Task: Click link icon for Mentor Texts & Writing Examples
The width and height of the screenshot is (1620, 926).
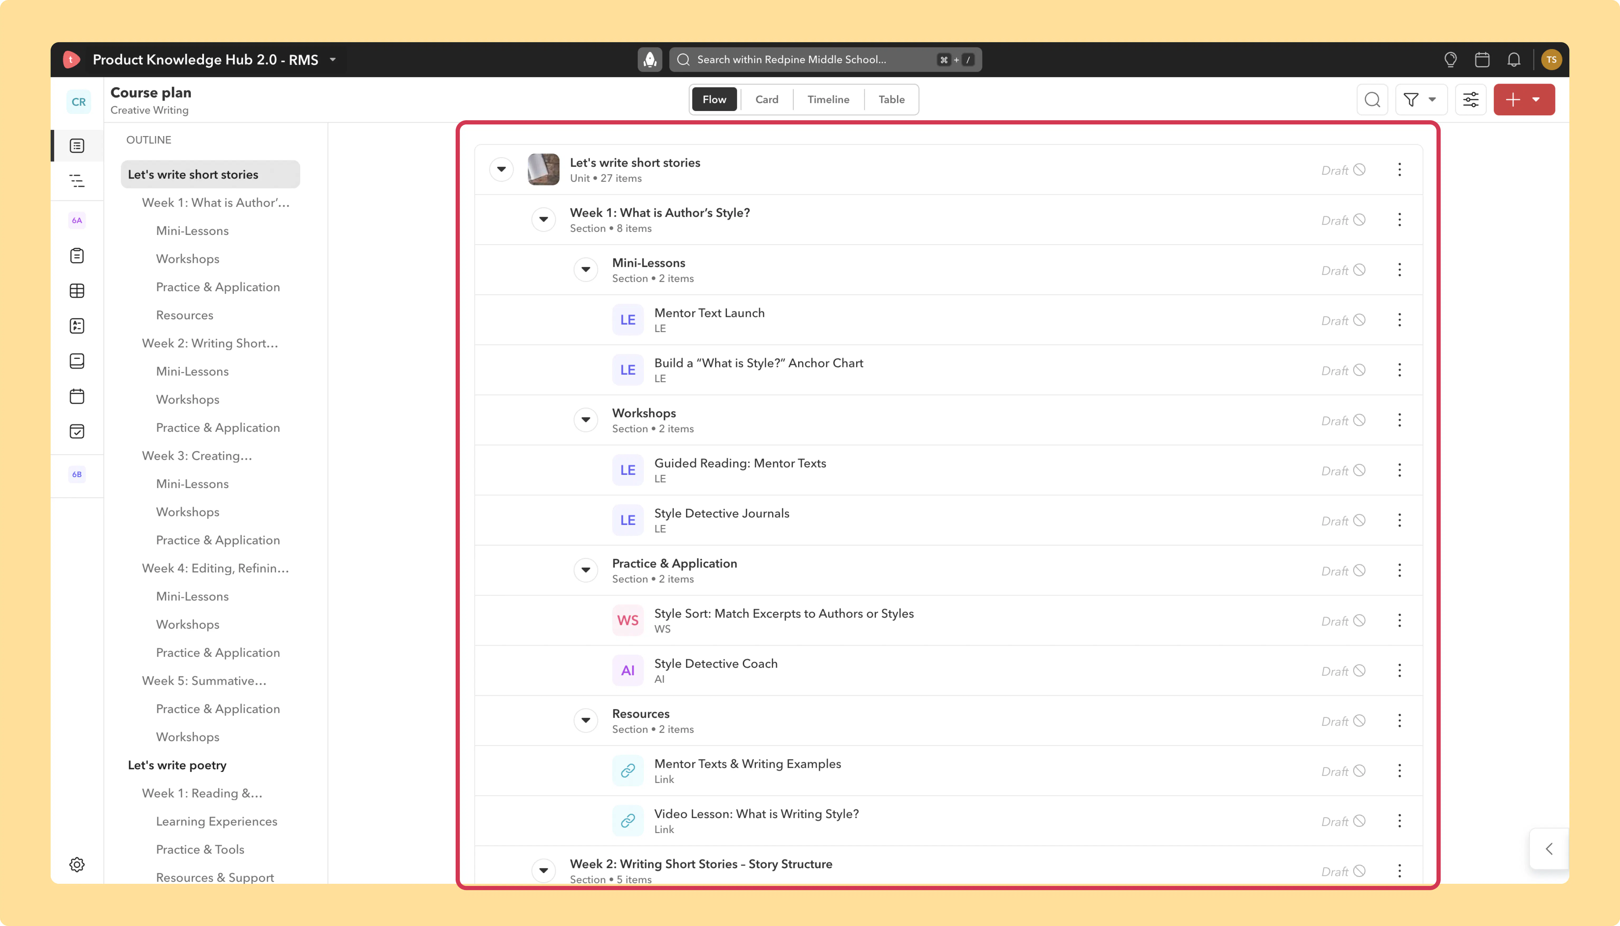Action: [x=628, y=771]
